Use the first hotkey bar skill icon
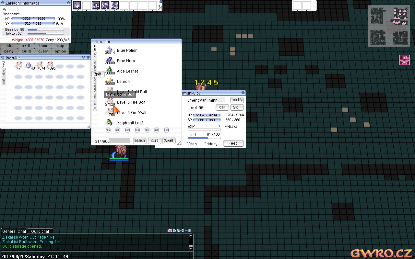415x259 pixels. click(x=77, y=5)
